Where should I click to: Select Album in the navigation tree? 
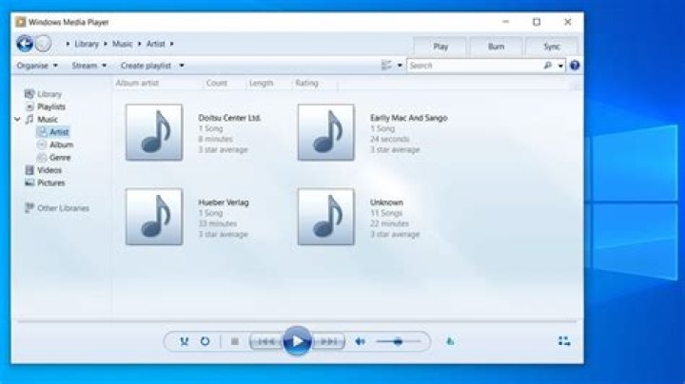[x=60, y=144]
